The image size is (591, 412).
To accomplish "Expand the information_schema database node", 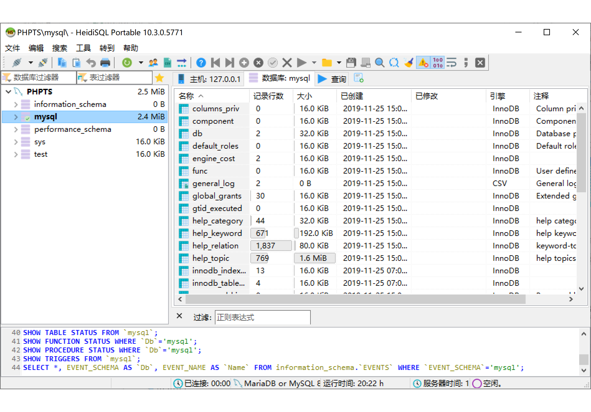I will (16, 104).
